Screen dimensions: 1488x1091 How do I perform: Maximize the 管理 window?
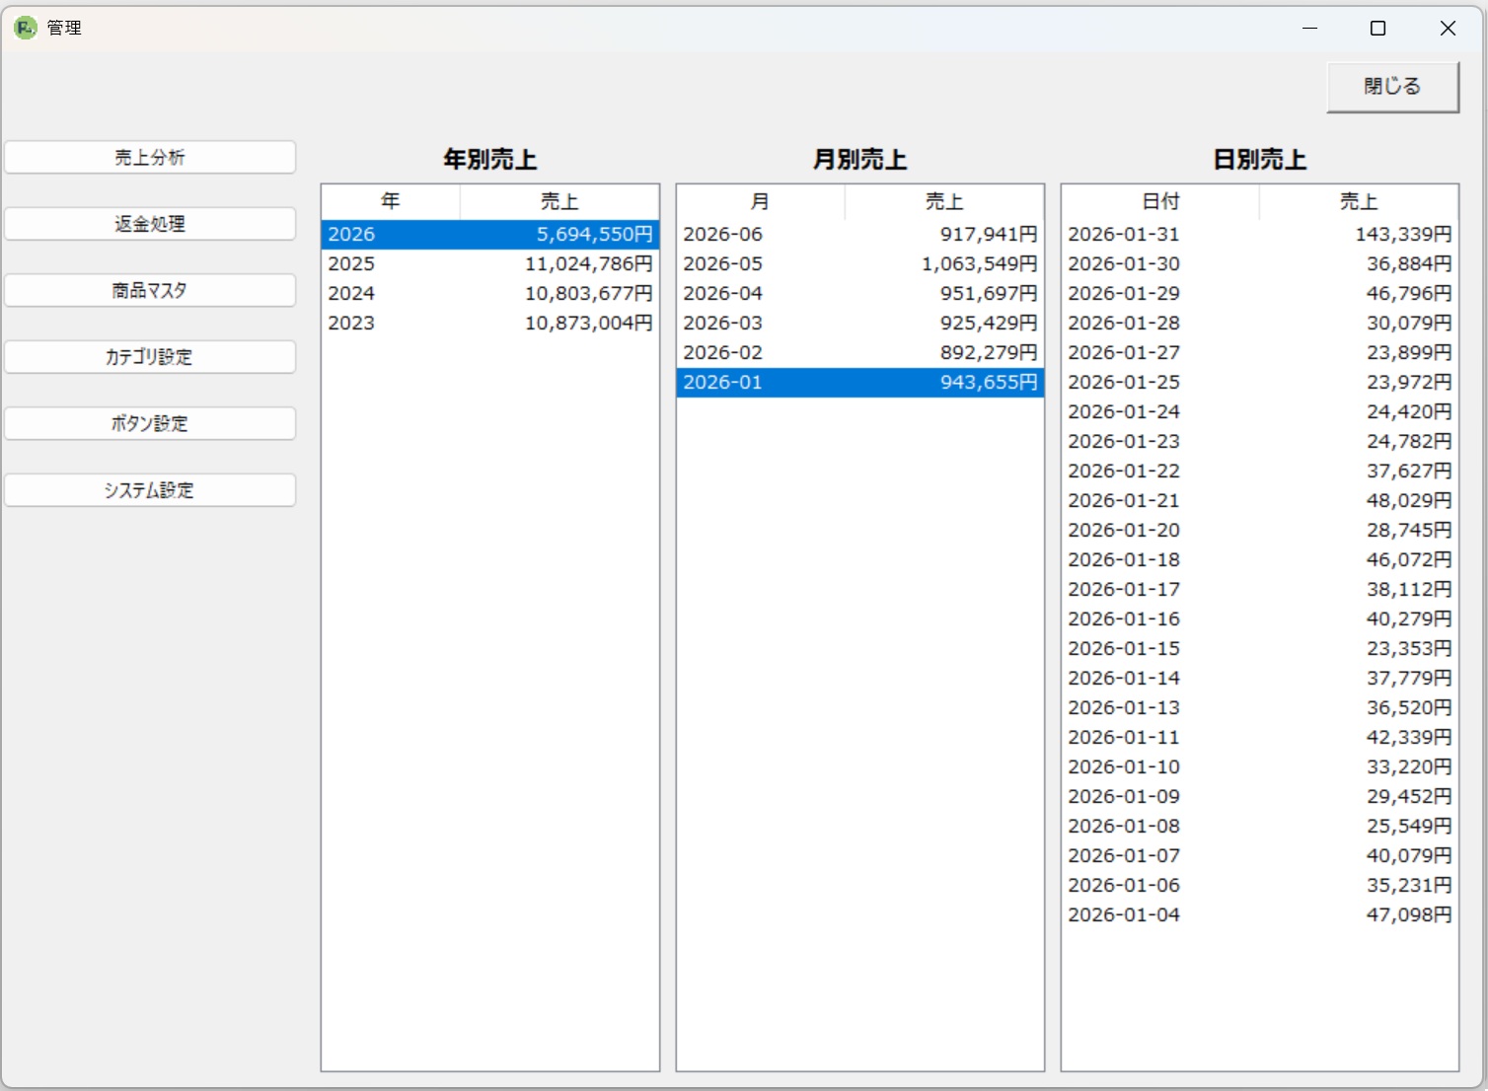1378,29
